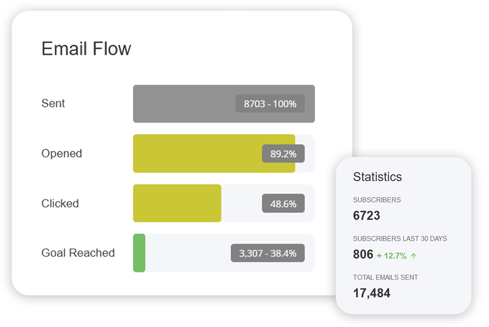Click the 806 last 30 days value
The height and width of the screenshot is (327, 489).
tap(363, 254)
